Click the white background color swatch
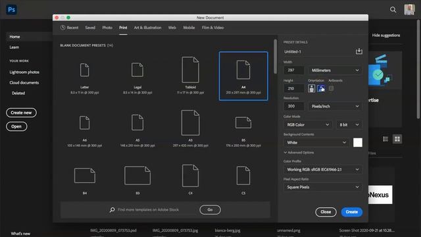Image resolution: width=421 pixels, height=237 pixels. coord(358,143)
